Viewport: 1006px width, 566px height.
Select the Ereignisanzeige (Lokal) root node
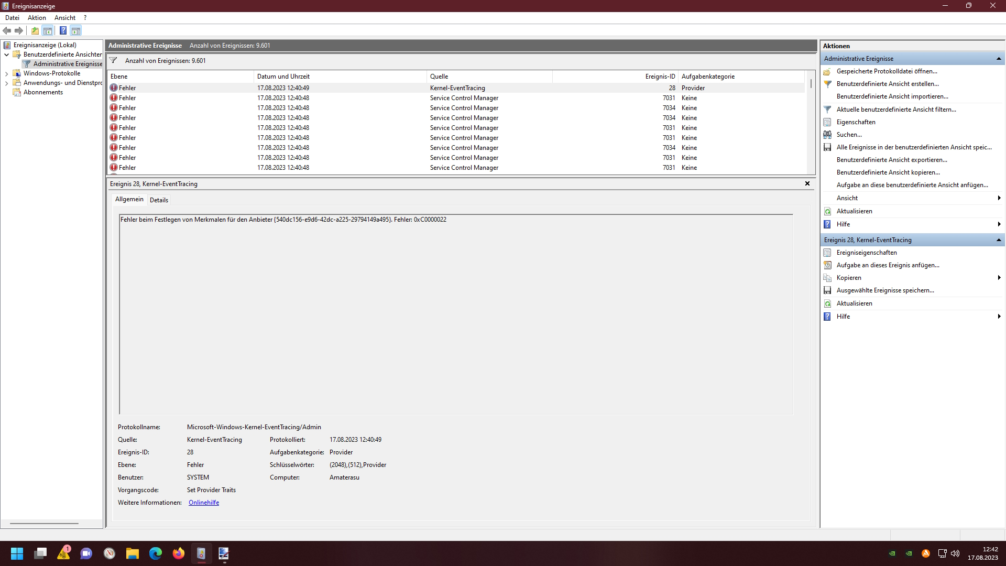click(45, 45)
